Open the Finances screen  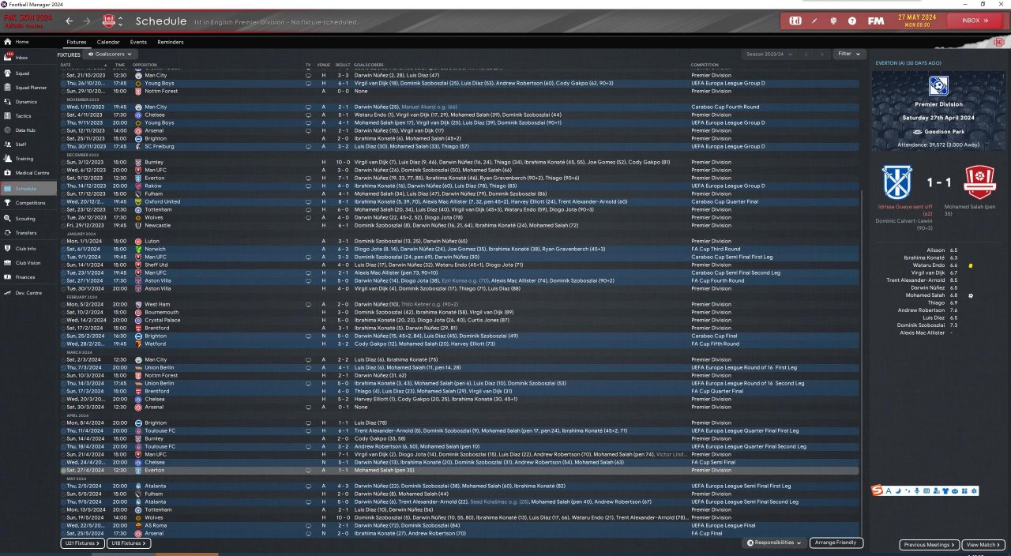tap(28, 277)
